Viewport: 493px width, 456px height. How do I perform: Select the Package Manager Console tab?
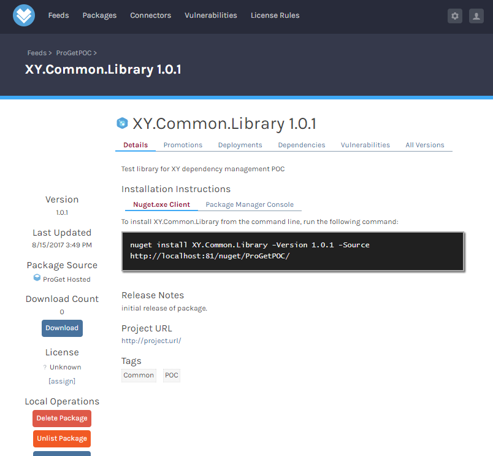coord(250,204)
